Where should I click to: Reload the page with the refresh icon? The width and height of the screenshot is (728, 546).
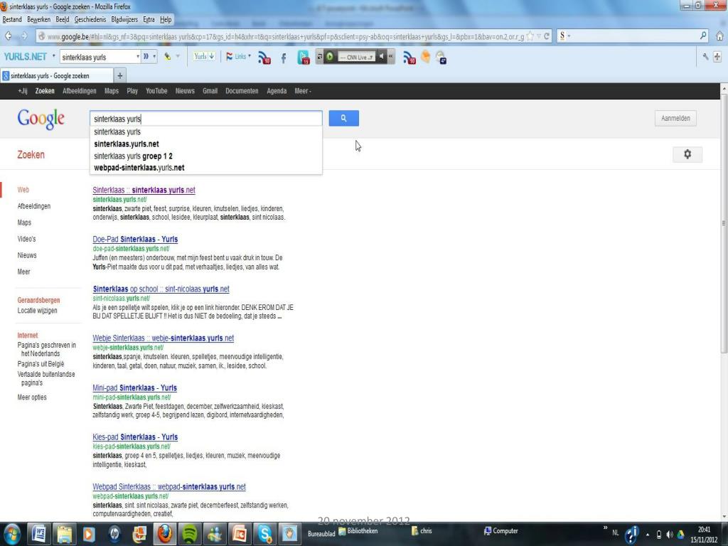547,36
